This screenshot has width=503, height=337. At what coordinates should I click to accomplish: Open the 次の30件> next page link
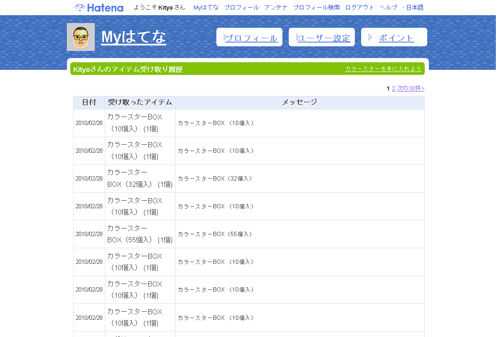[411, 88]
